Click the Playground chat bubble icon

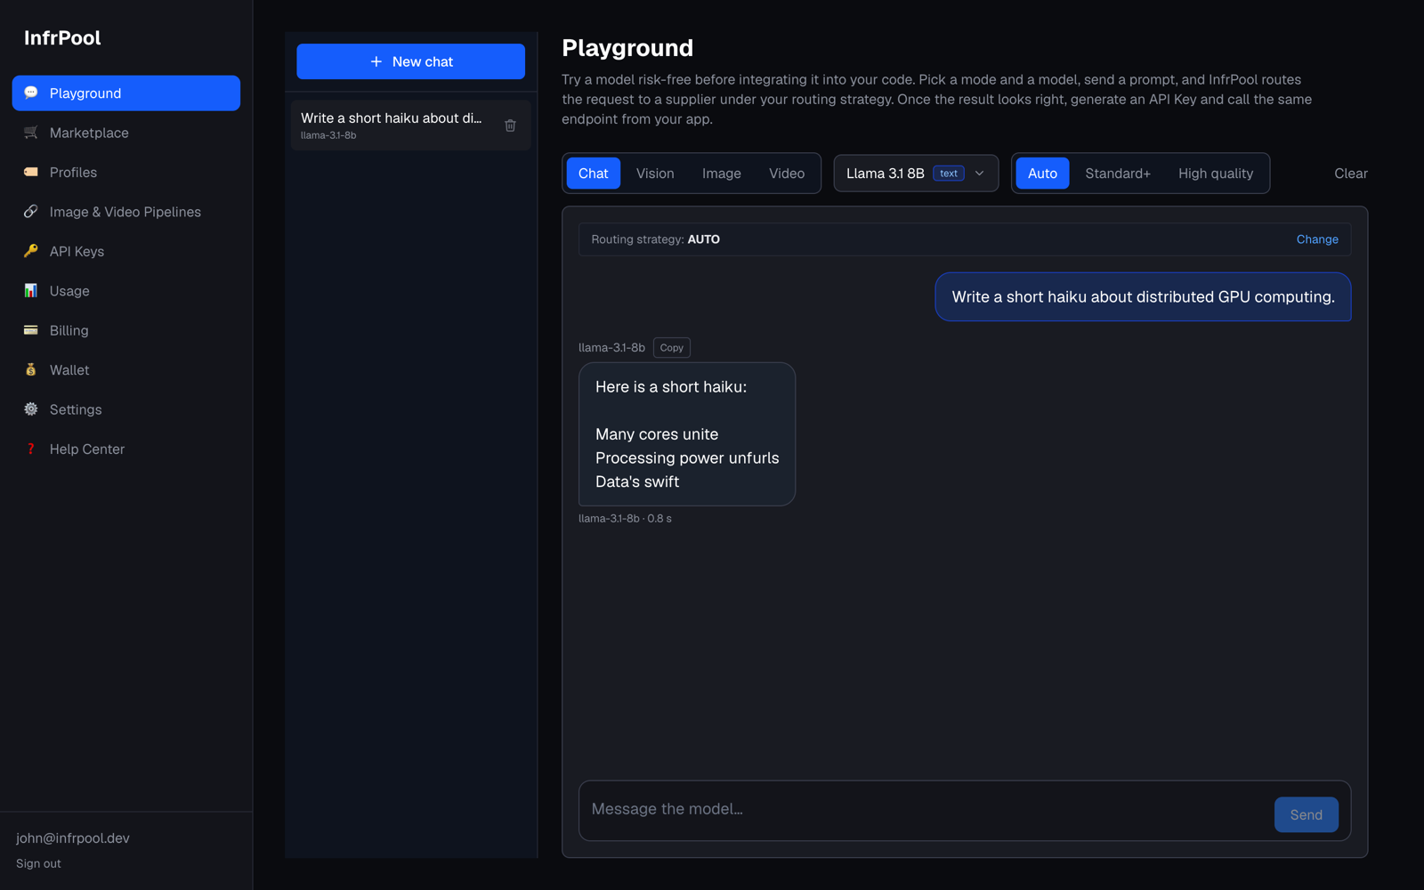pyautogui.click(x=31, y=93)
